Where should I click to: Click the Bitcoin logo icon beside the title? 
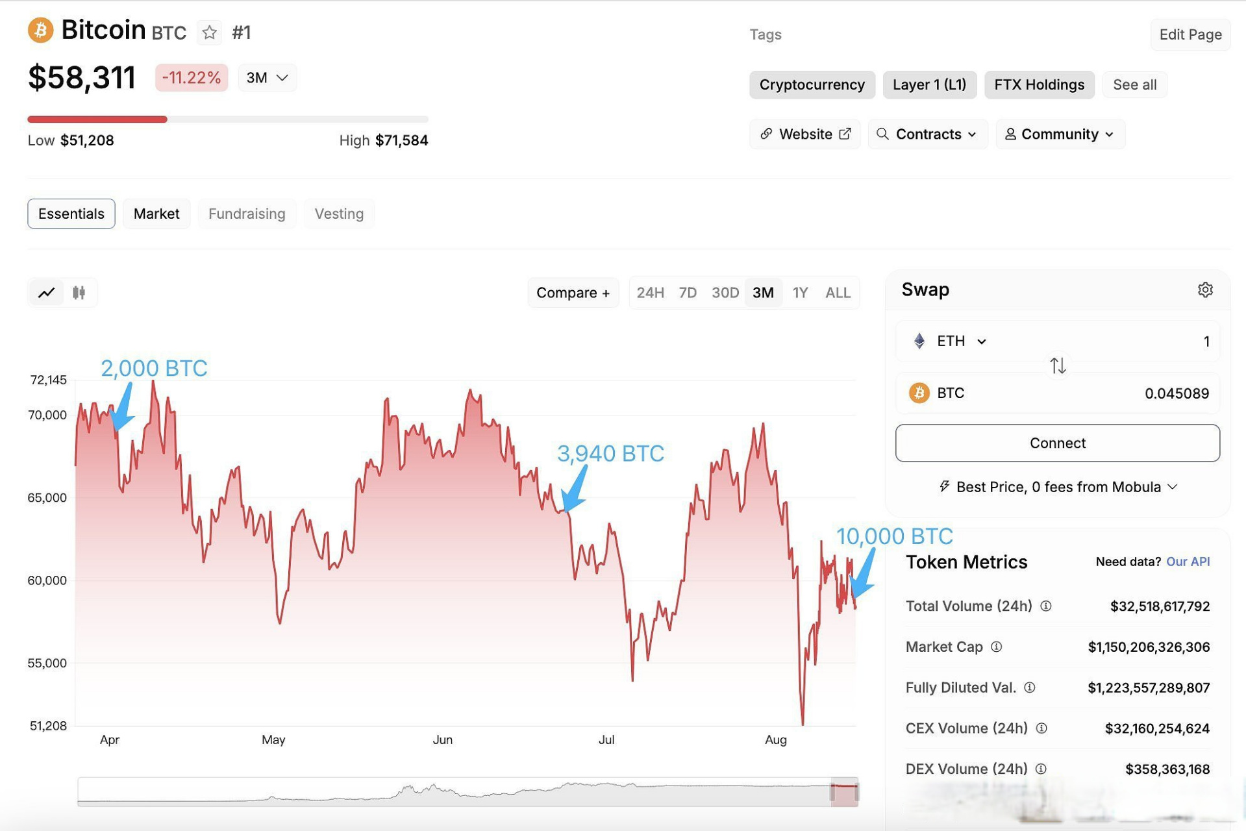pyautogui.click(x=40, y=31)
